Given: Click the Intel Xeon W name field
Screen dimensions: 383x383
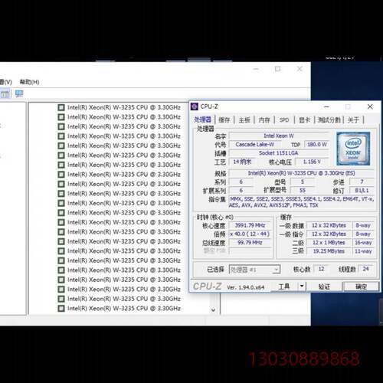Looking at the screenshot, I should pyautogui.click(x=279, y=136).
